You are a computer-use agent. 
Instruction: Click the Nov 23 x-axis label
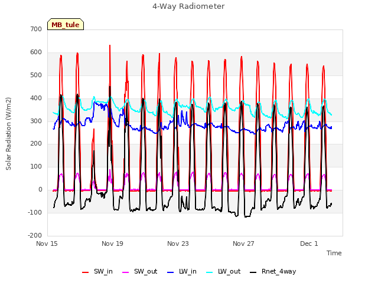click(178, 243)
